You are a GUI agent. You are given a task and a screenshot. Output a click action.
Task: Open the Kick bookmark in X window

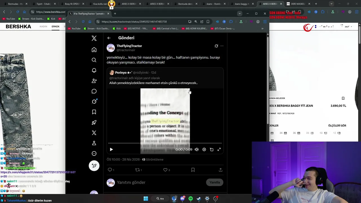[x=116, y=28]
